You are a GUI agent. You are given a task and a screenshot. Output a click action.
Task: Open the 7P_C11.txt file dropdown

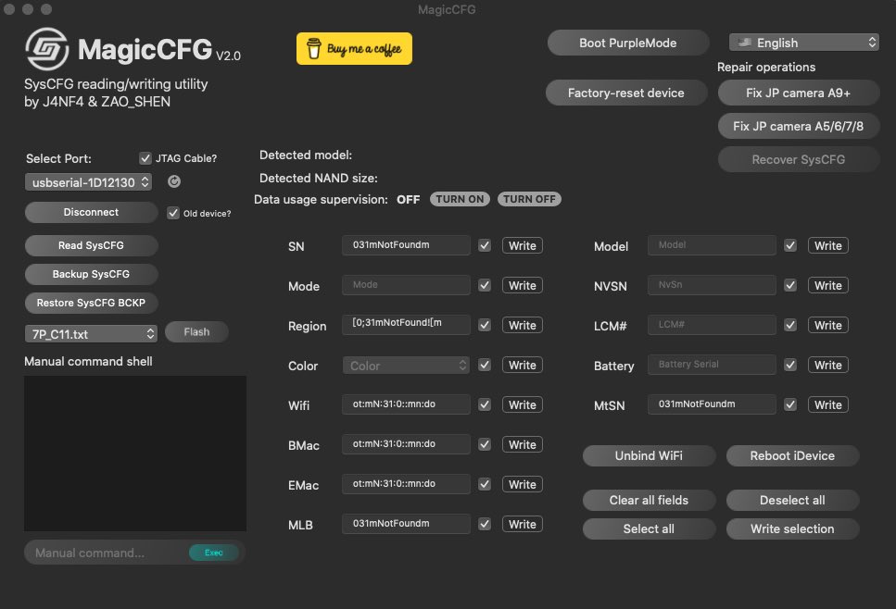click(x=91, y=334)
